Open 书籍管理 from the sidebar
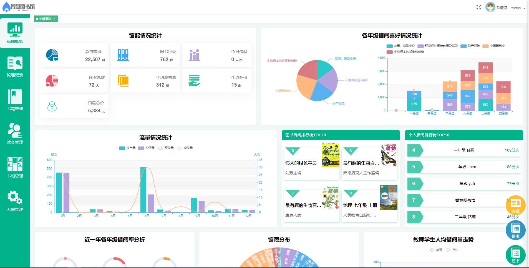 click(x=15, y=100)
